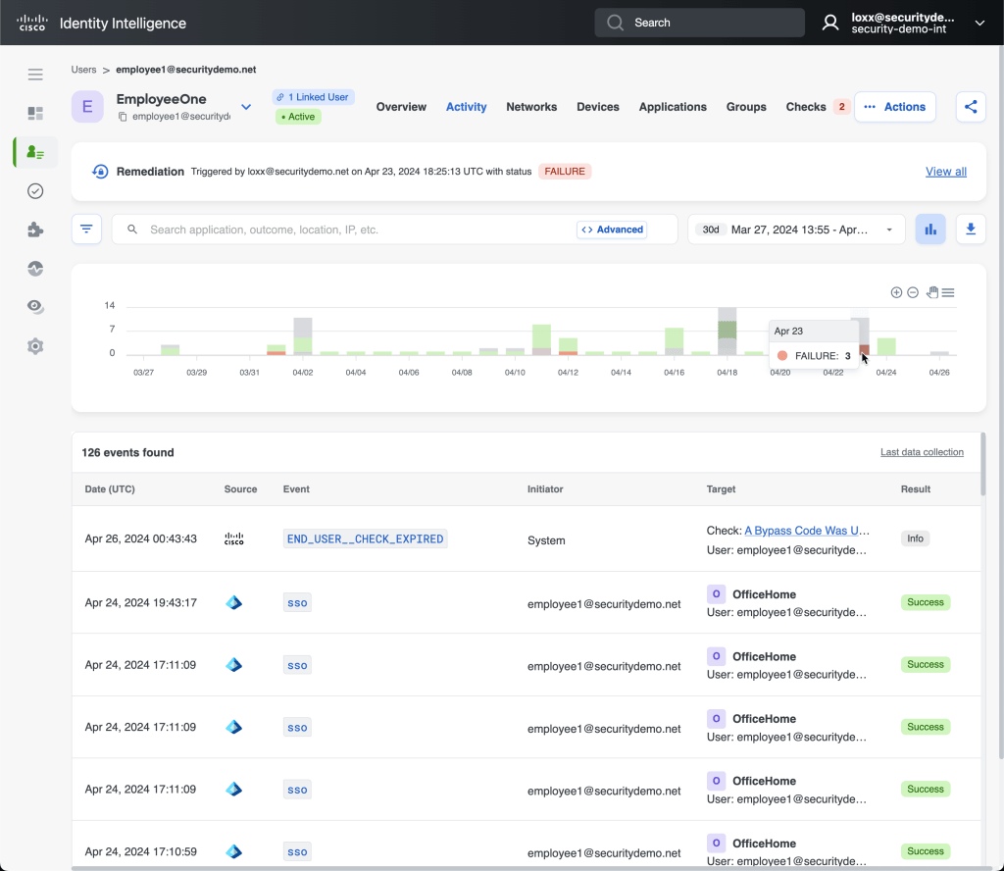Expand the account menu in header
This screenshot has height=871, width=1004.
tap(979, 23)
